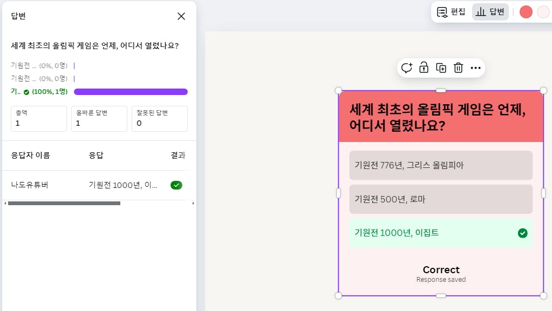Choose answer 기원전 1000년, 이집트
This screenshot has height=311, width=552.
point(432,233)
